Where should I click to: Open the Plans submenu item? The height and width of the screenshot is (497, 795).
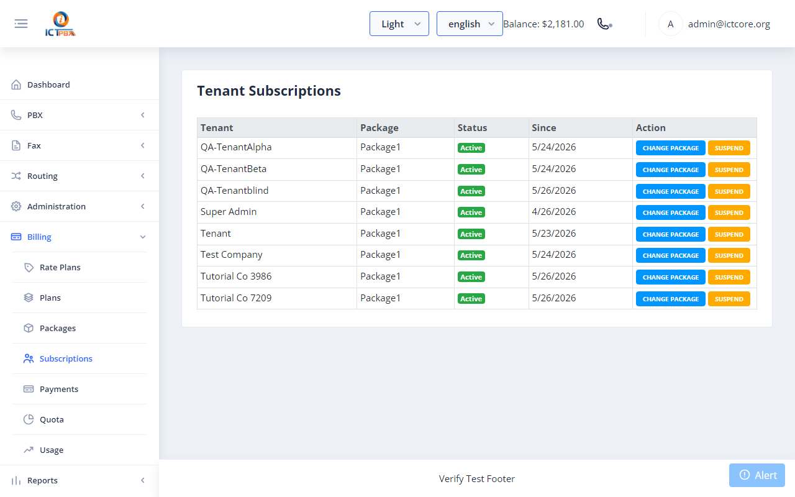[79, 298]
